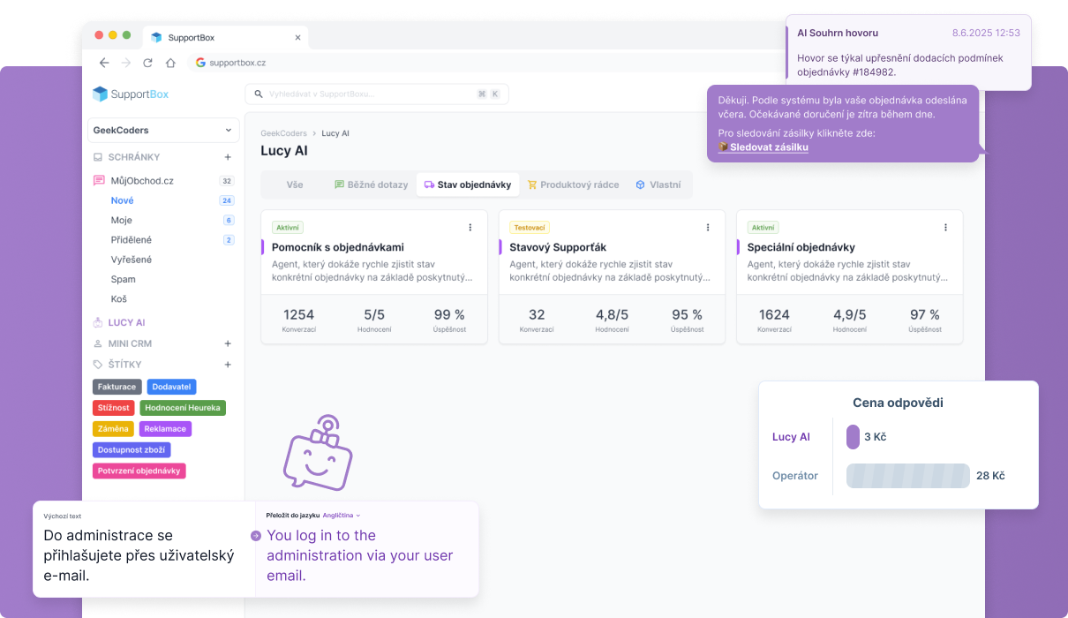Select the Běžné dotazy tab

click(x=371, y=185)
